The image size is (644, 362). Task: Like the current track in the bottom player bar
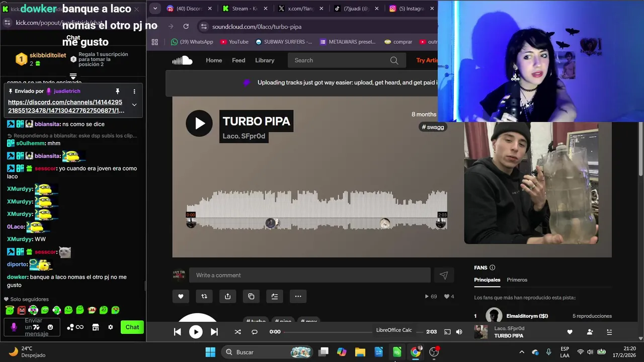click(570, 332)
